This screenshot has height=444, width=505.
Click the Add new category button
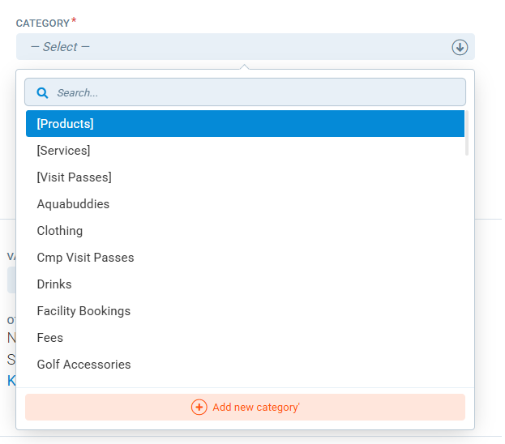point(245,407)
